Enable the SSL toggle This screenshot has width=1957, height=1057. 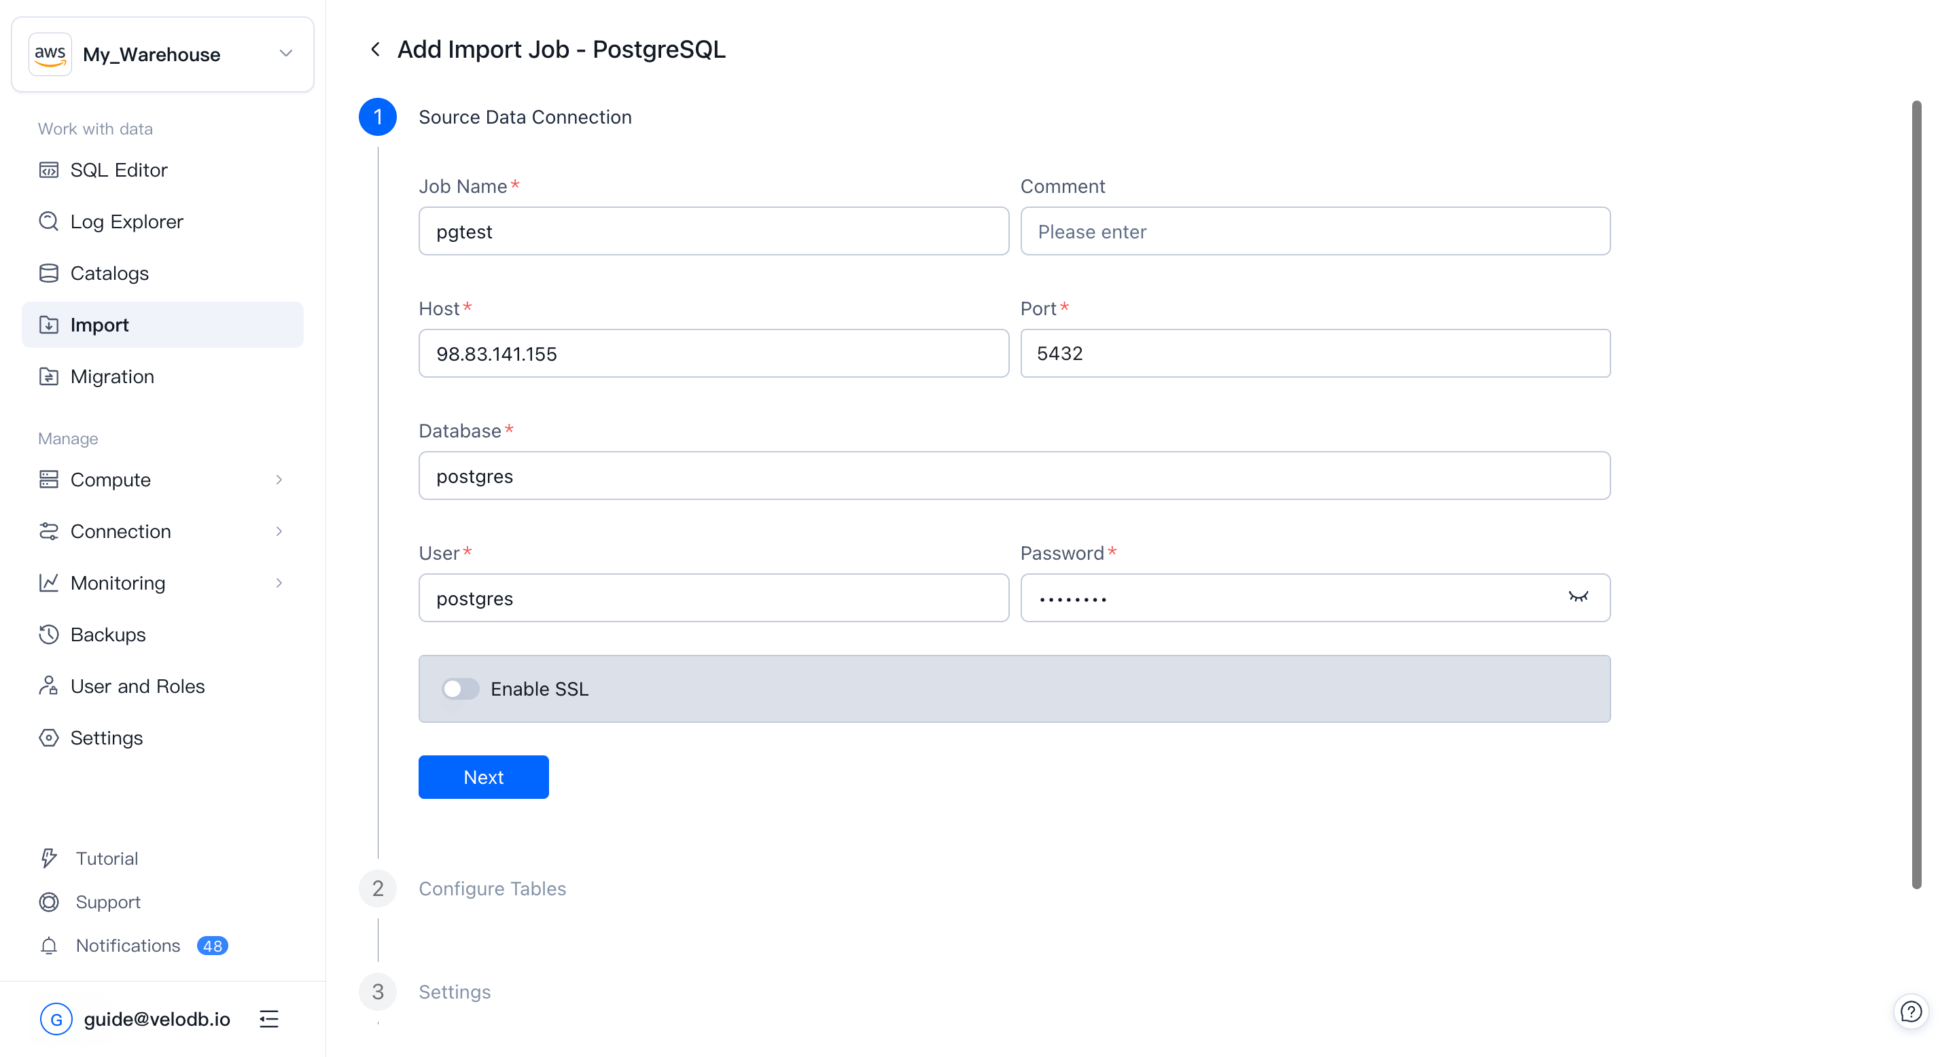click(459, 689)
